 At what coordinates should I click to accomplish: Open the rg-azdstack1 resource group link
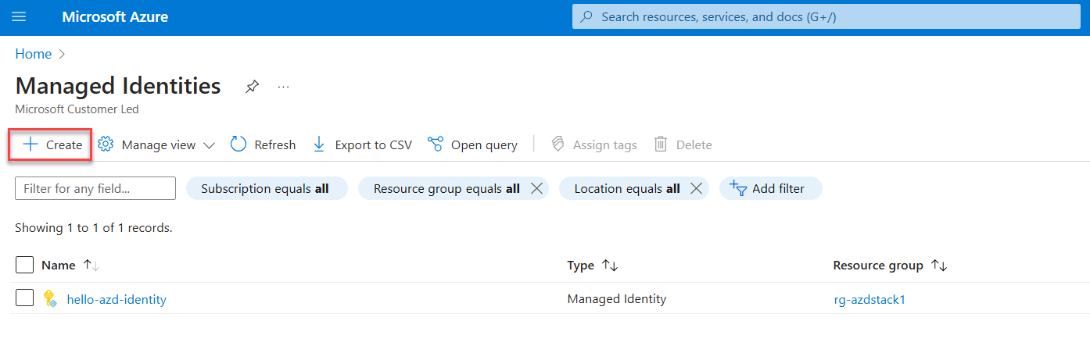tap(869, 299)
